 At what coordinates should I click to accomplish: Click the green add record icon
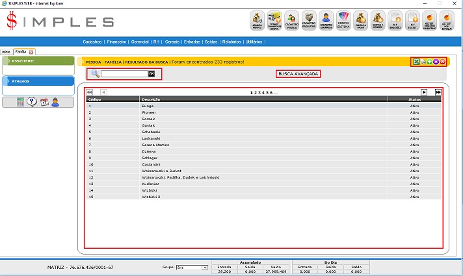[429, 62]
